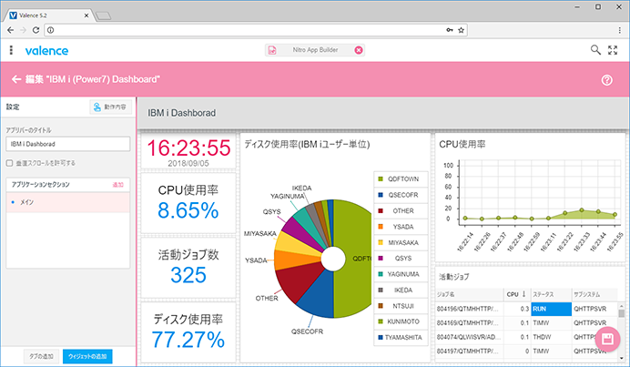The width and height of the screenshot is (630, 367).
Task: Select the Nitro App Builder app tab
Action: point(315,50)
